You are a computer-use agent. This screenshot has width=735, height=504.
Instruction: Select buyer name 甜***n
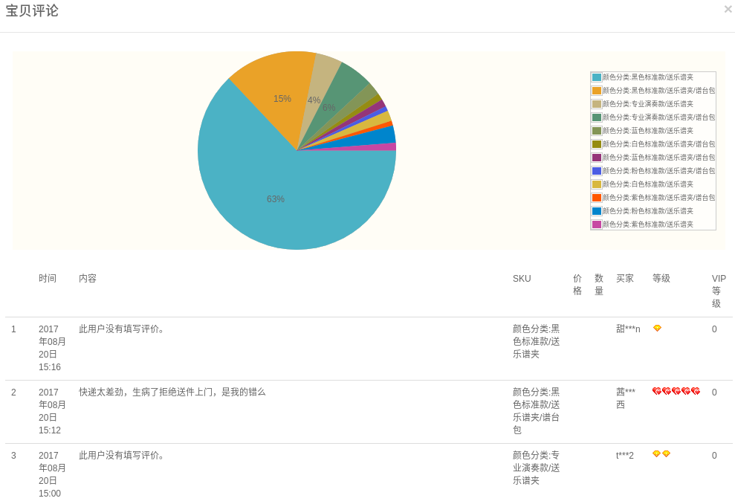[628, 329]
